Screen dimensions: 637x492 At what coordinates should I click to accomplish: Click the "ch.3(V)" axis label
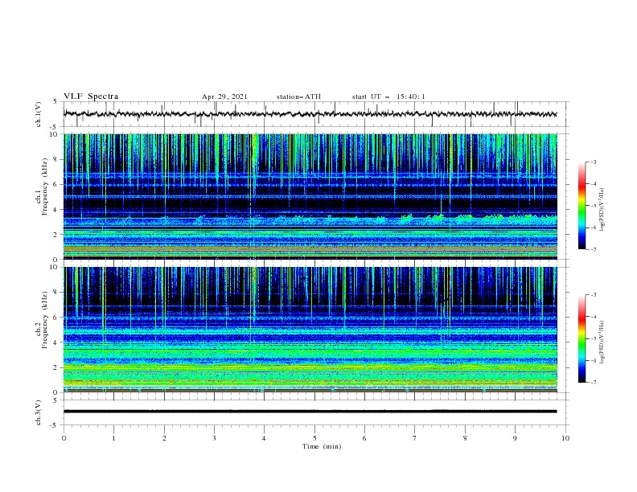tap(38, 412)
